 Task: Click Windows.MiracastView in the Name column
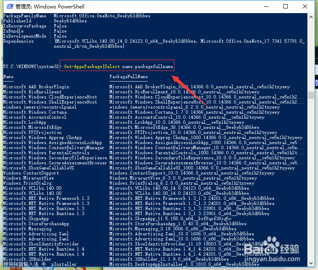click(29, 178)
